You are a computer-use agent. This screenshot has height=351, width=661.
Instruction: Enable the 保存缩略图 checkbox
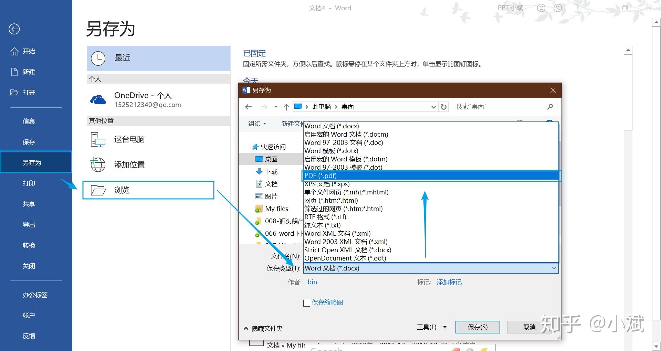point(307,303)
